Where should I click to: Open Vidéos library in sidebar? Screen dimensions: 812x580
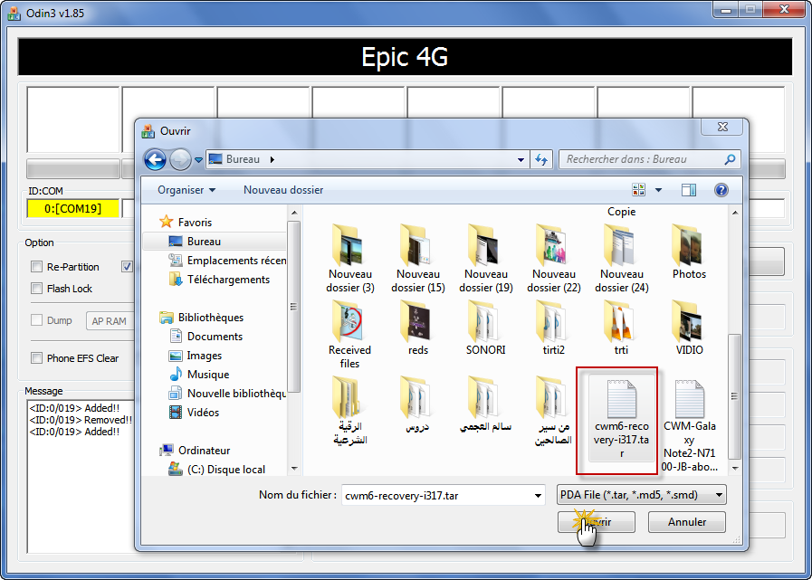(x=194, y=413)
